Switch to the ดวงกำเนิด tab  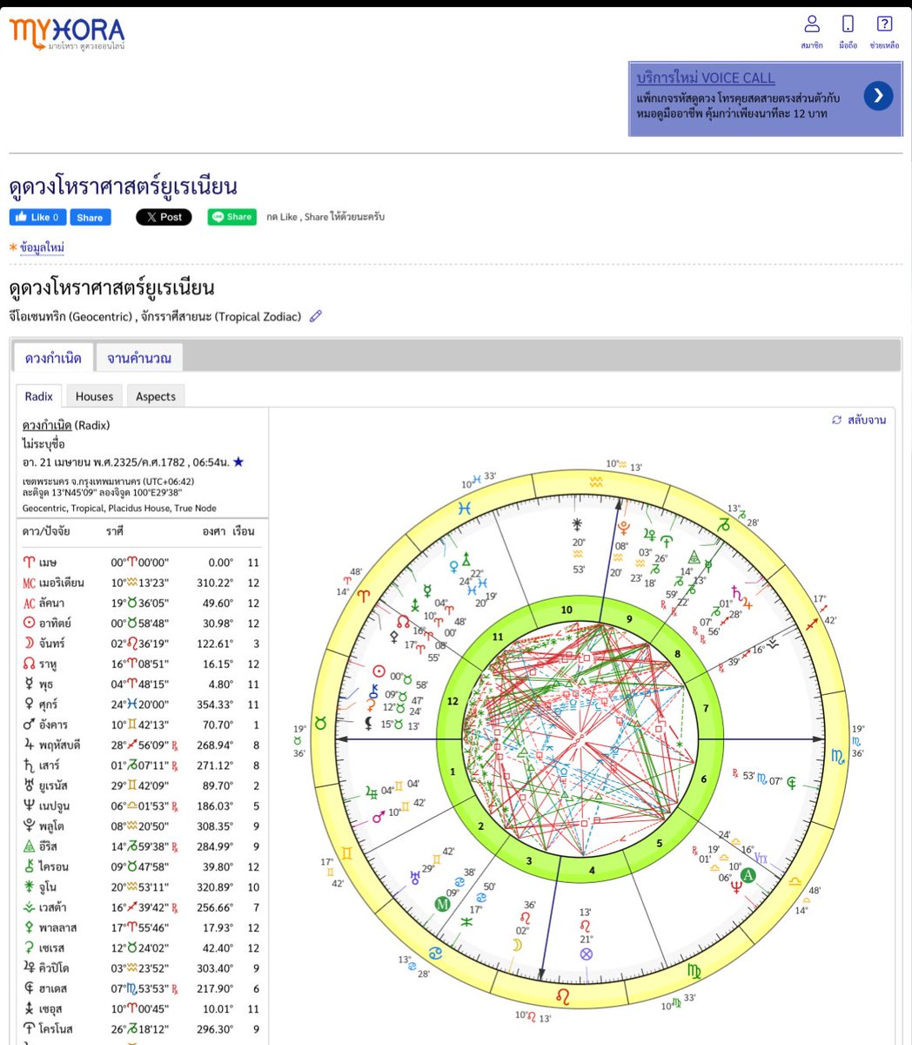coord(53,358)
